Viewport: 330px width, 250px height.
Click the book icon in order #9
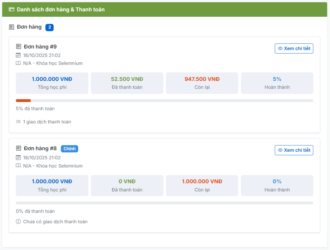pyautogui.click(x=18, y=63)
